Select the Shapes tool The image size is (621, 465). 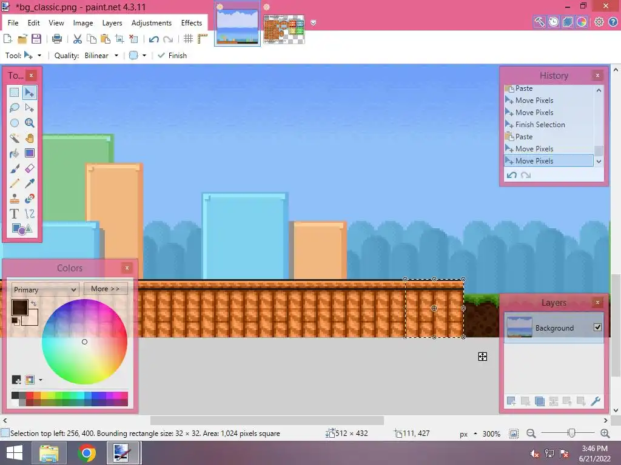coord(22,229)
